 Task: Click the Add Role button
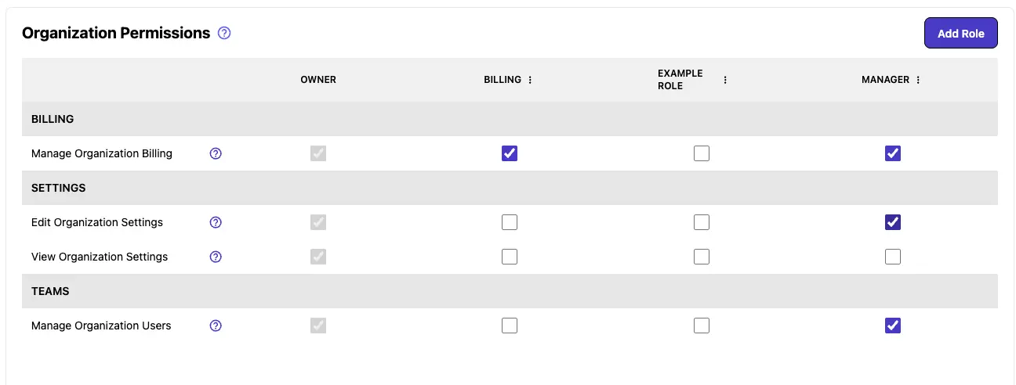click(960, 34)
